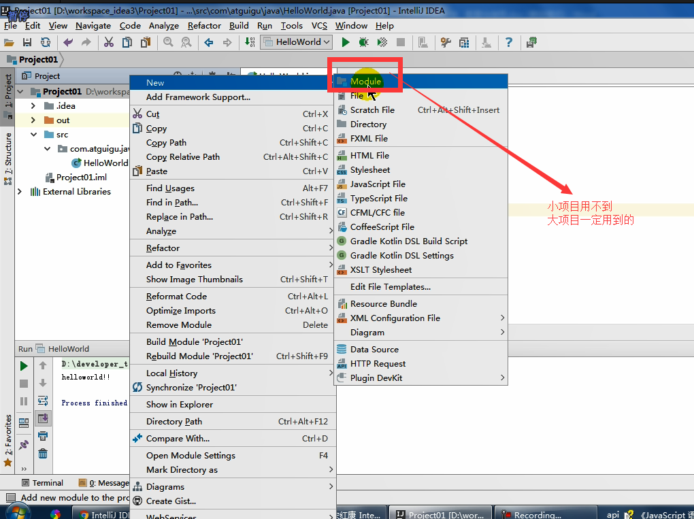The height and width of the screenshot is (519, 694).
Task: Click the trash Clear All icon in Run panel
Action: (42, 454)
